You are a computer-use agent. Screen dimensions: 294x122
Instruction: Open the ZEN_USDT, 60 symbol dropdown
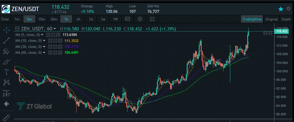[x=55, y=29]
